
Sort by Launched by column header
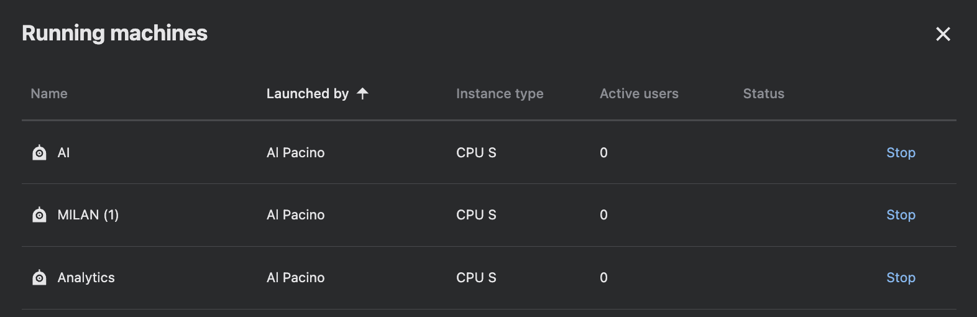(308, 93)
